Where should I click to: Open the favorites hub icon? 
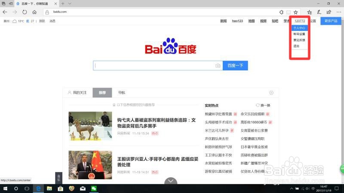point(309,12)
